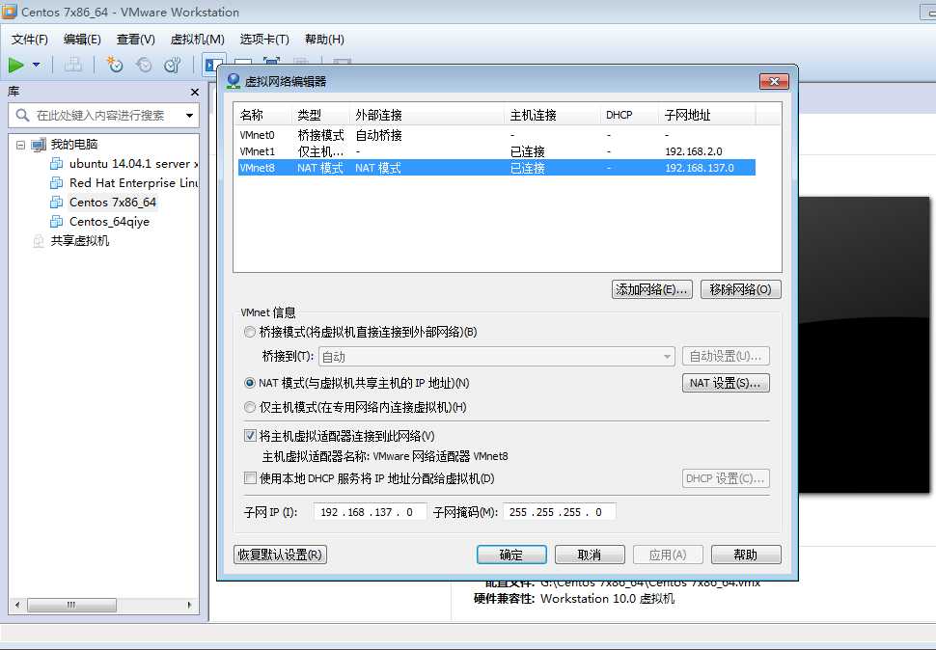Image resolution: width=936 pixels, height=650 pixels.
Task: Close the 库 library panel with the X
Action: (195, 92)
